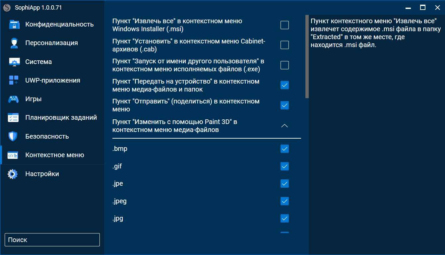Enable "Извлечь все" .msi checkbox
The image size is (445, 255).
click(x=285, y=25)
